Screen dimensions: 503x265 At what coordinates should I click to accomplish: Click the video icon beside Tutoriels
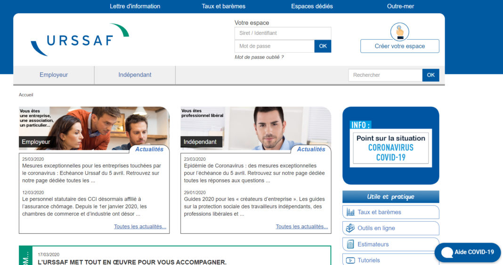coord(350,260)
